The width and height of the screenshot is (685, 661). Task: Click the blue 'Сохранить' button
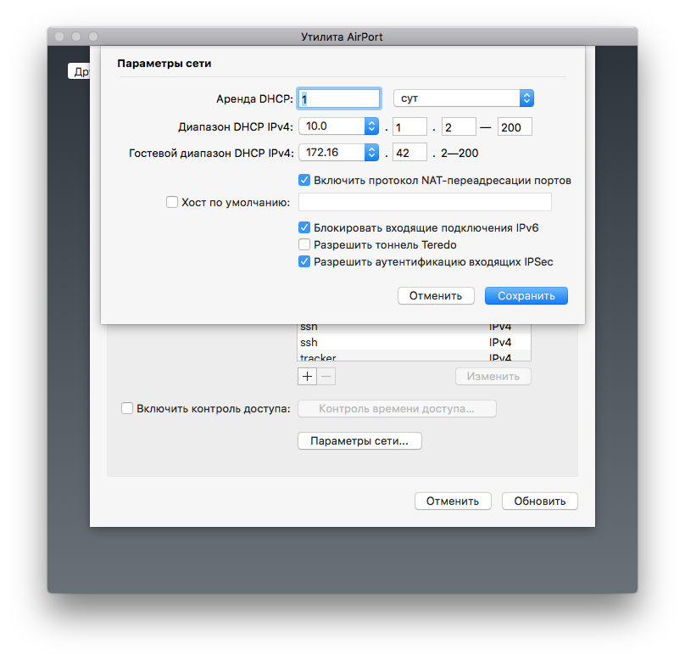[526, 296]
